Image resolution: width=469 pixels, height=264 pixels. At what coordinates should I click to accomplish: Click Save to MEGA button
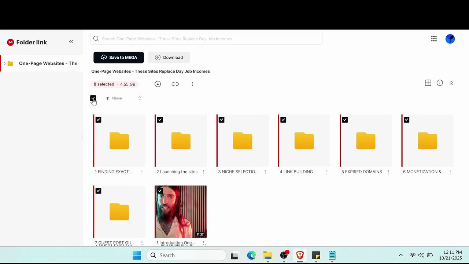click(119, 58)
